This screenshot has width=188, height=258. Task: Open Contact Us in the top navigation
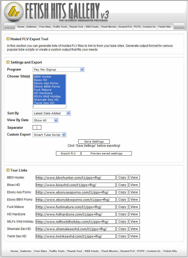(149, 27)
